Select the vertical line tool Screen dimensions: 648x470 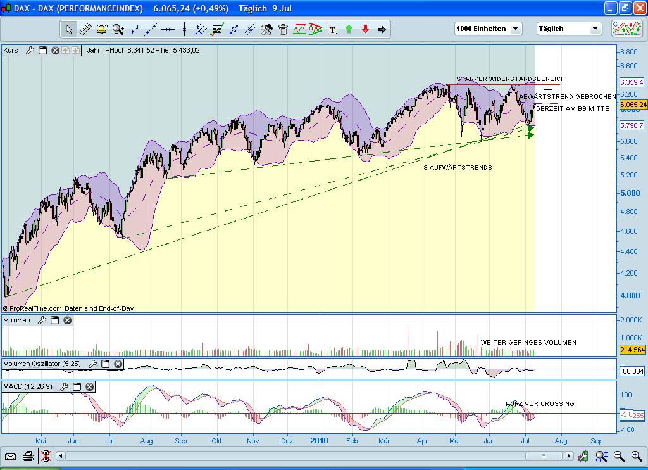[x=184, y=29]
